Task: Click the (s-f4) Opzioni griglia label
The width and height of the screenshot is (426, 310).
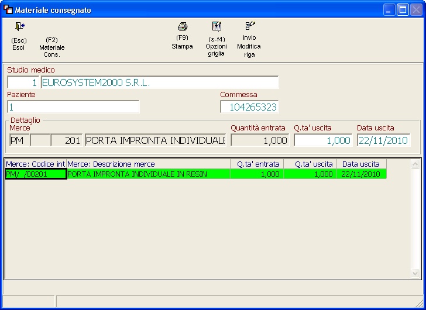Action: (217, 46)
